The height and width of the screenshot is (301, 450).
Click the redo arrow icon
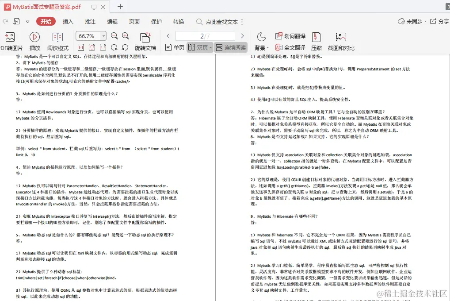(5, 22)
